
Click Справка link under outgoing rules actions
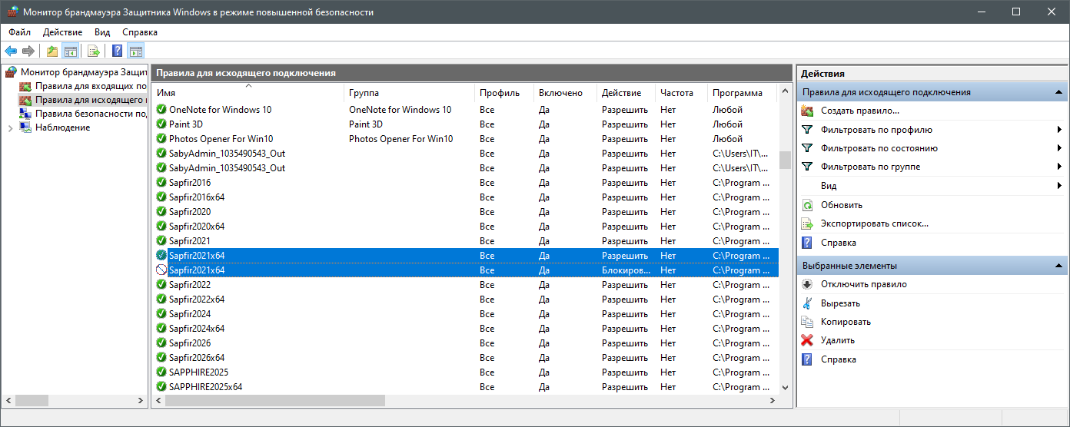click(839, 243)
